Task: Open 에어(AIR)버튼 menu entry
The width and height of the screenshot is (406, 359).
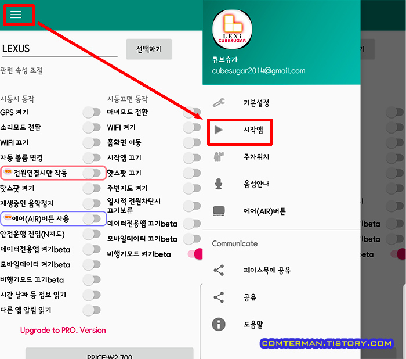Action: (281, 211)
